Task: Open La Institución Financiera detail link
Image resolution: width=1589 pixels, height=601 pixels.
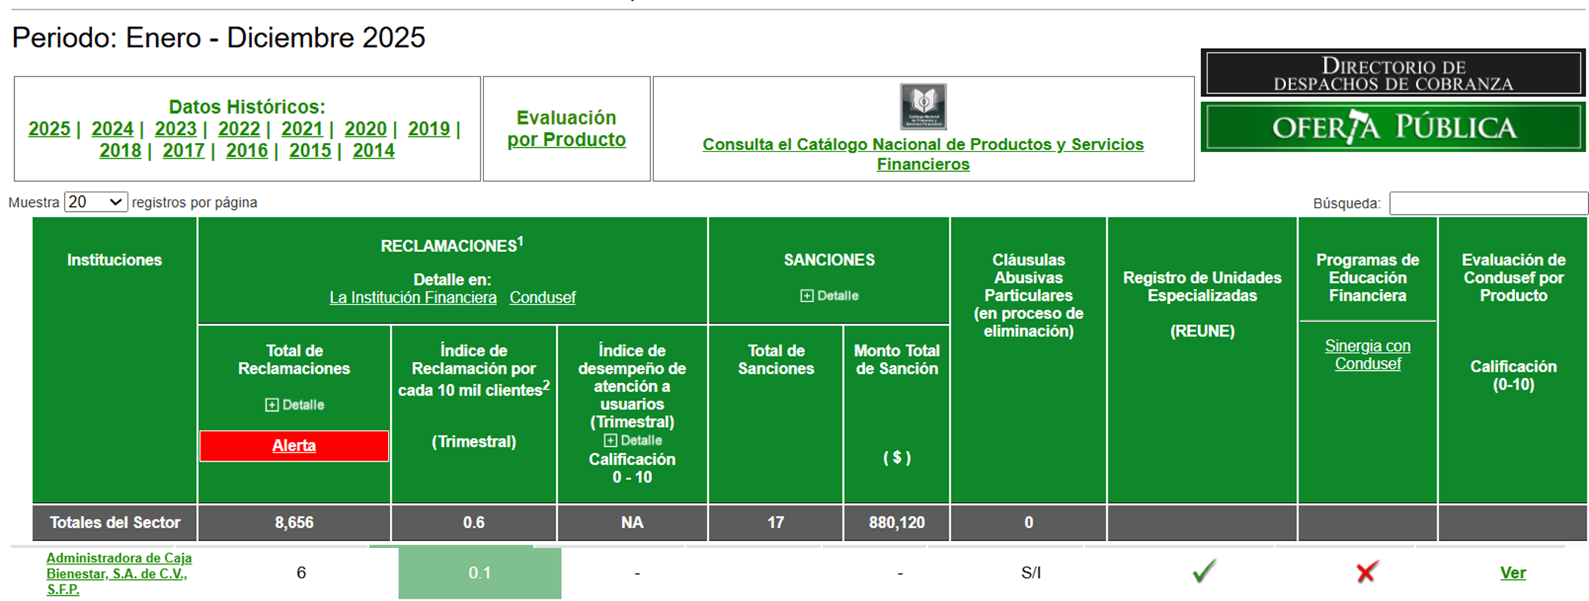Action: pyautogui.click(x=413, y=297)
